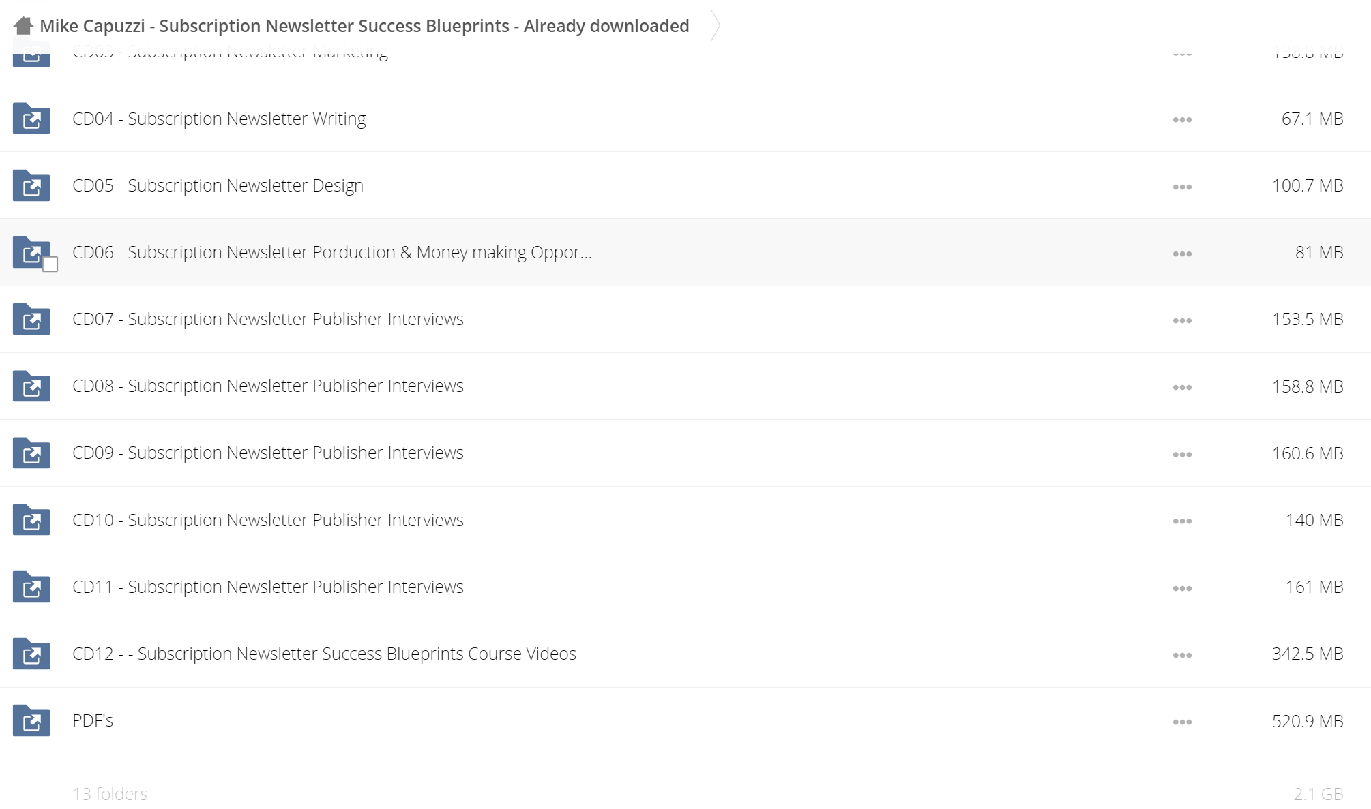
Task: Click folder icon for CD08 Publisher Interviews
Action: pos(31,386)
